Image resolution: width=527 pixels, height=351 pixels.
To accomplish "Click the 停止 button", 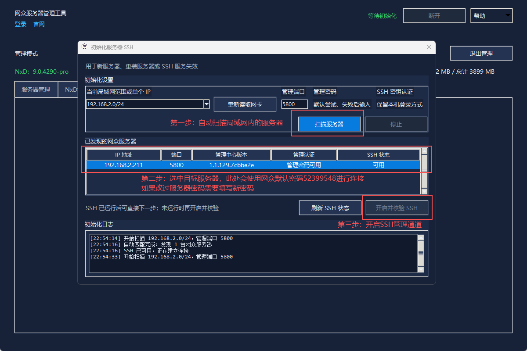I will click(x=396, y=124).
